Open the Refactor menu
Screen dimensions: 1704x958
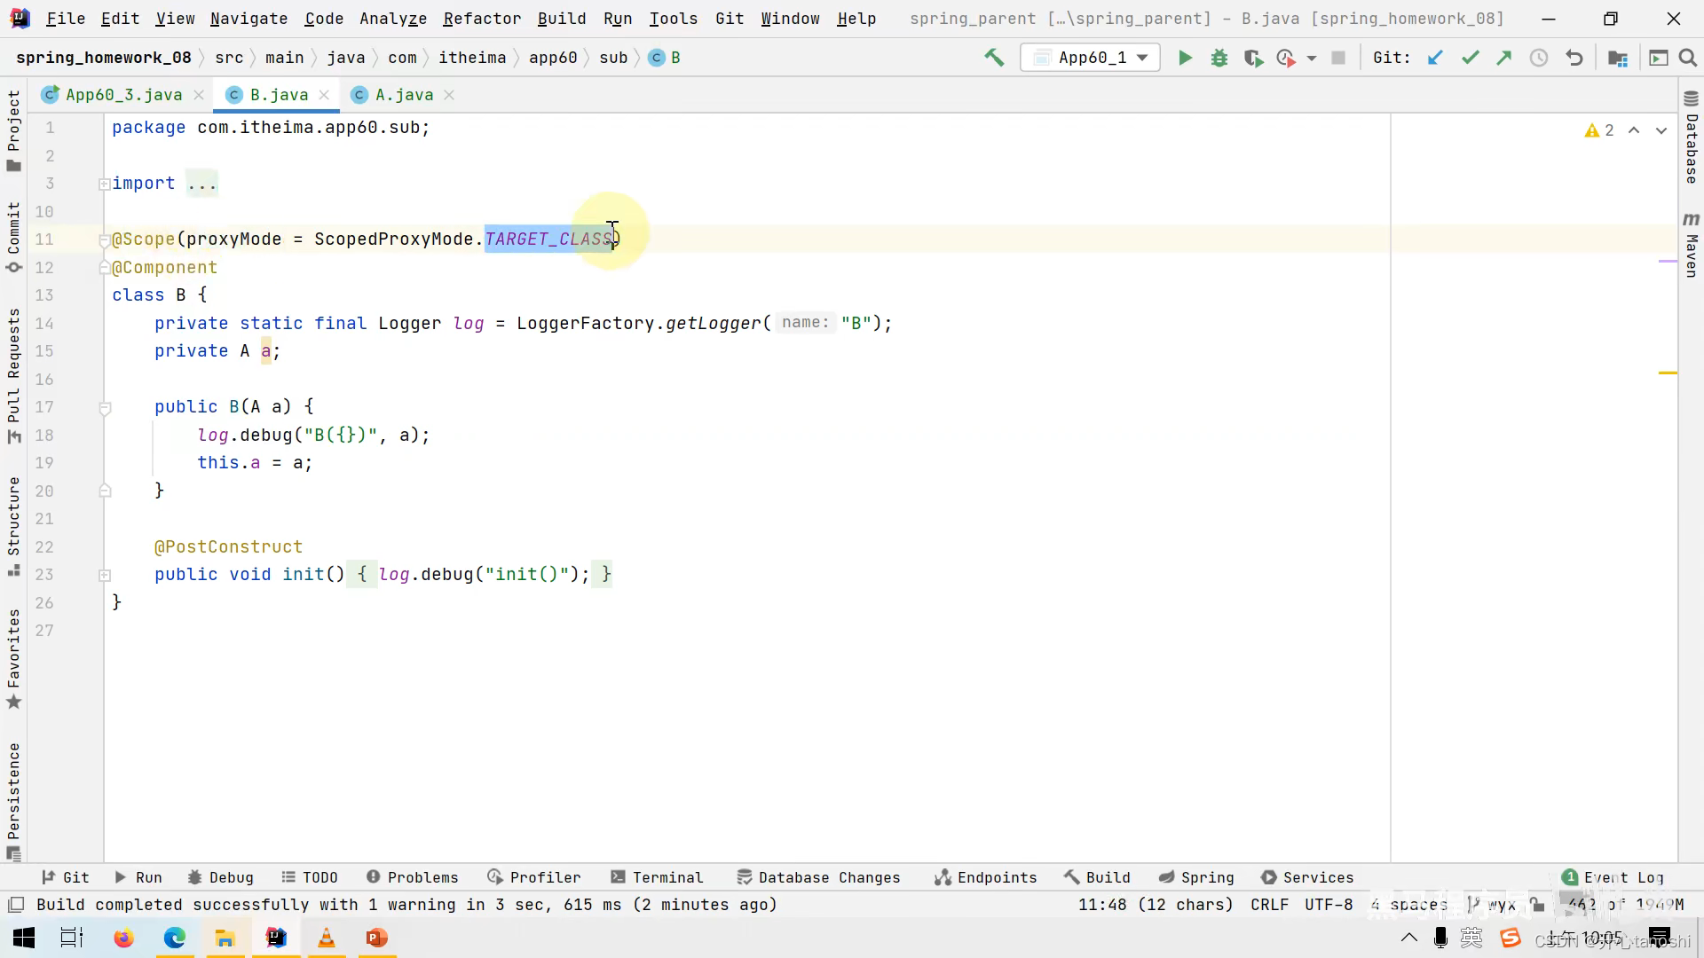482,19
